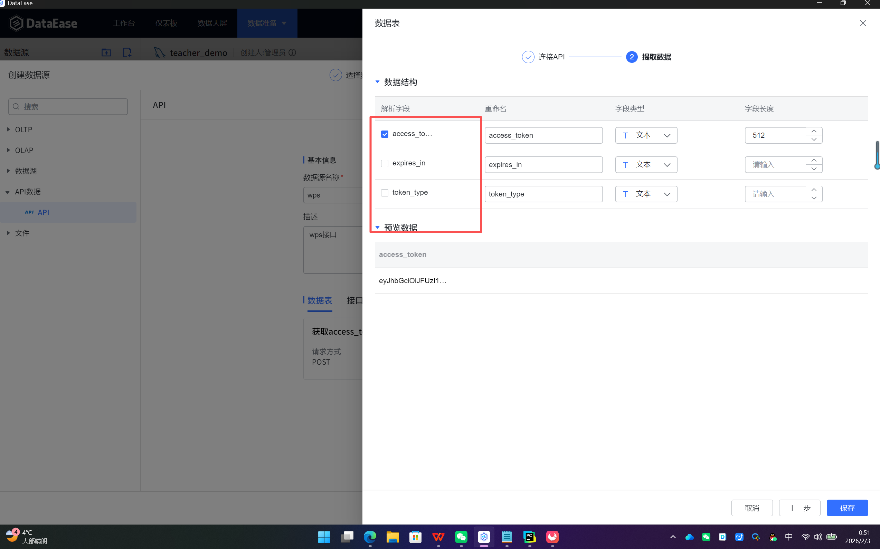Open the field type dropdown for expires_in

pyautogui.click(x=646, y=165)
